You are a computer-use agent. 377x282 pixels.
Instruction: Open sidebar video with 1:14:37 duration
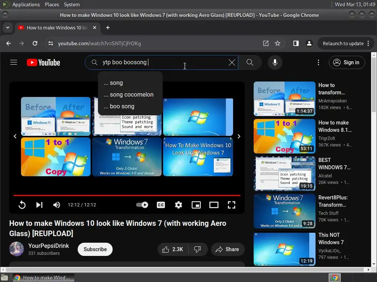pos(285,99)
